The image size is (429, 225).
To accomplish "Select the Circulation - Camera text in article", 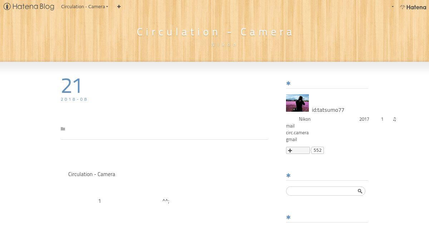I will tap(92, 174).
